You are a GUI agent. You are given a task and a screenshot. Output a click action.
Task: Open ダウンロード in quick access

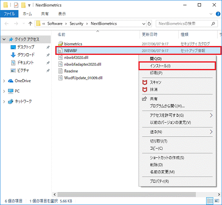[x=26, y=55]
